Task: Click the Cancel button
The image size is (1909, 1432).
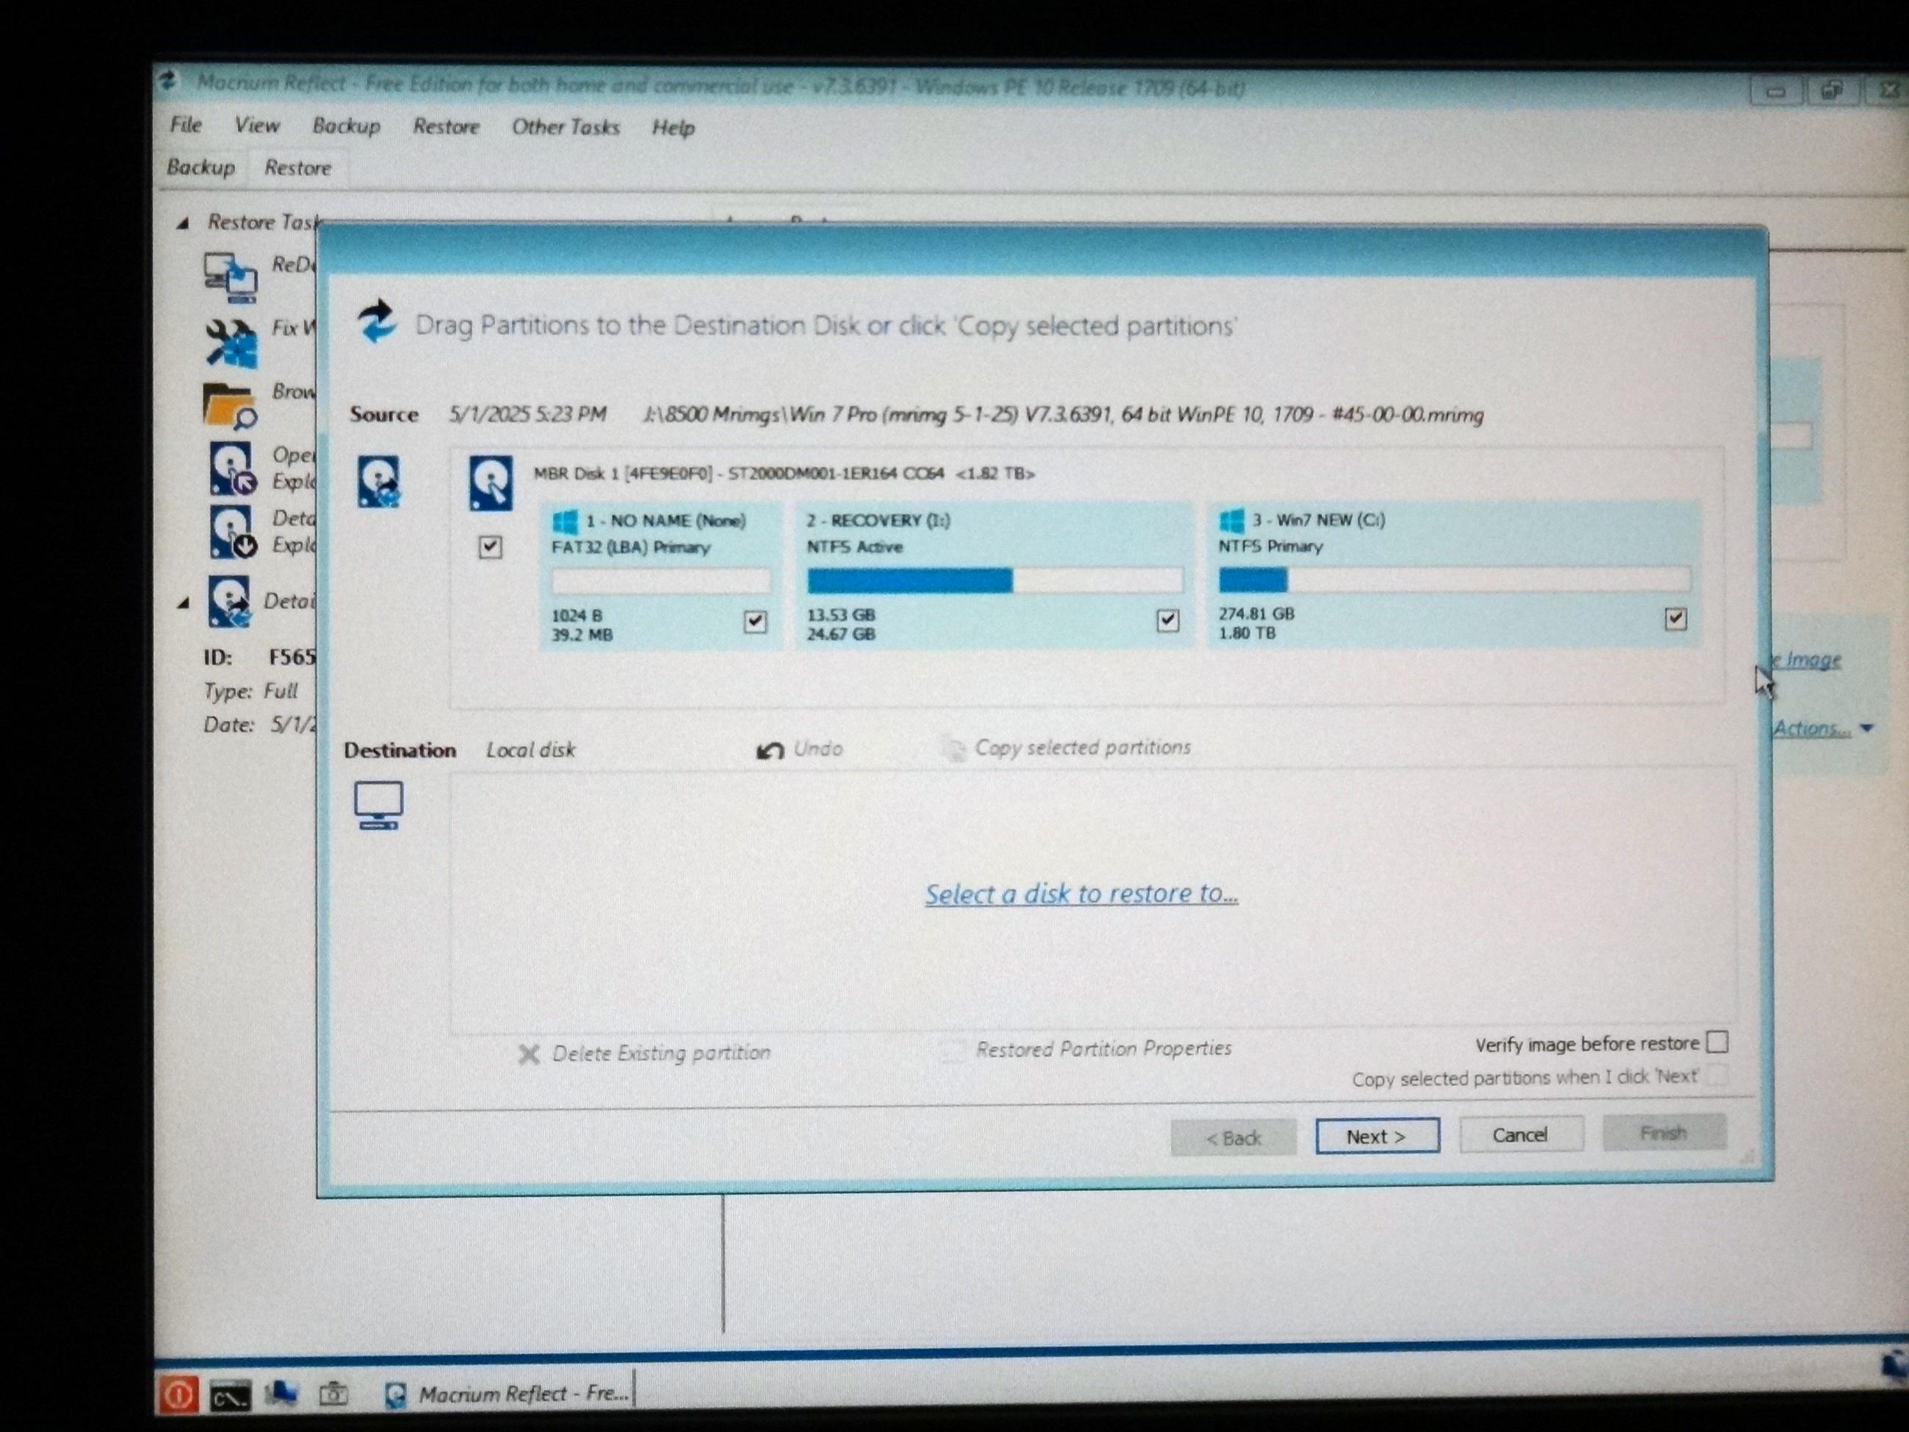Action: tap(1521, 1134)
